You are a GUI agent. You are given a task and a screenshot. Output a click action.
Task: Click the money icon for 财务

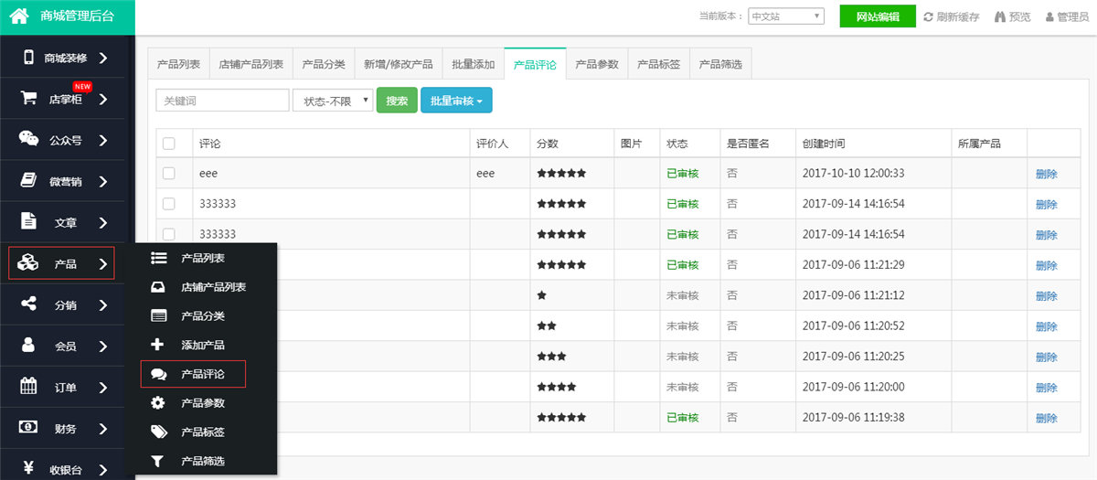[28, 427]
